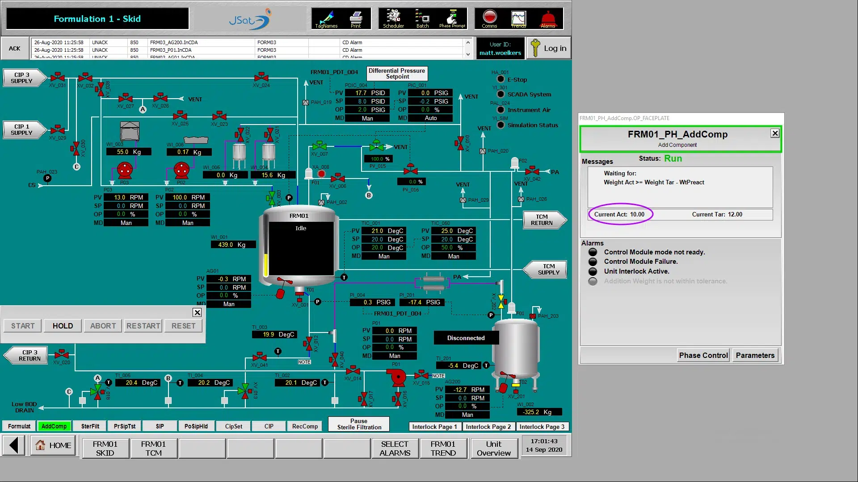The image size is (858, 482).
Task: Select valve XV_020 near CIP 3 Return
Action: point(62,354)
